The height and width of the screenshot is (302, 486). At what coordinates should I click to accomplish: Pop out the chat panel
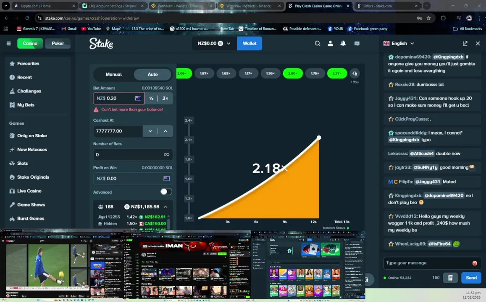[x=465, y=43]
